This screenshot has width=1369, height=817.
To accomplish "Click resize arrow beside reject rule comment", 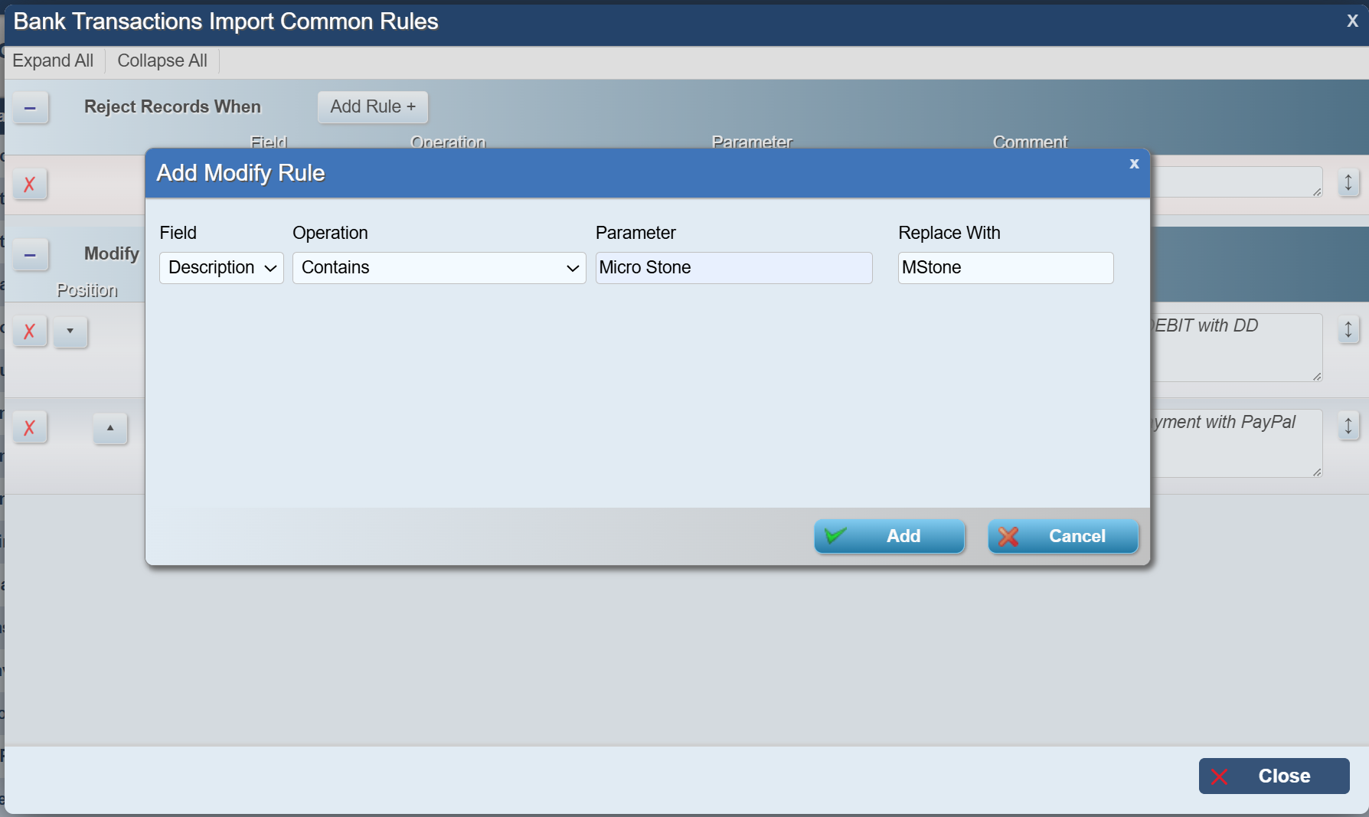I will [x=1348, y=182].
